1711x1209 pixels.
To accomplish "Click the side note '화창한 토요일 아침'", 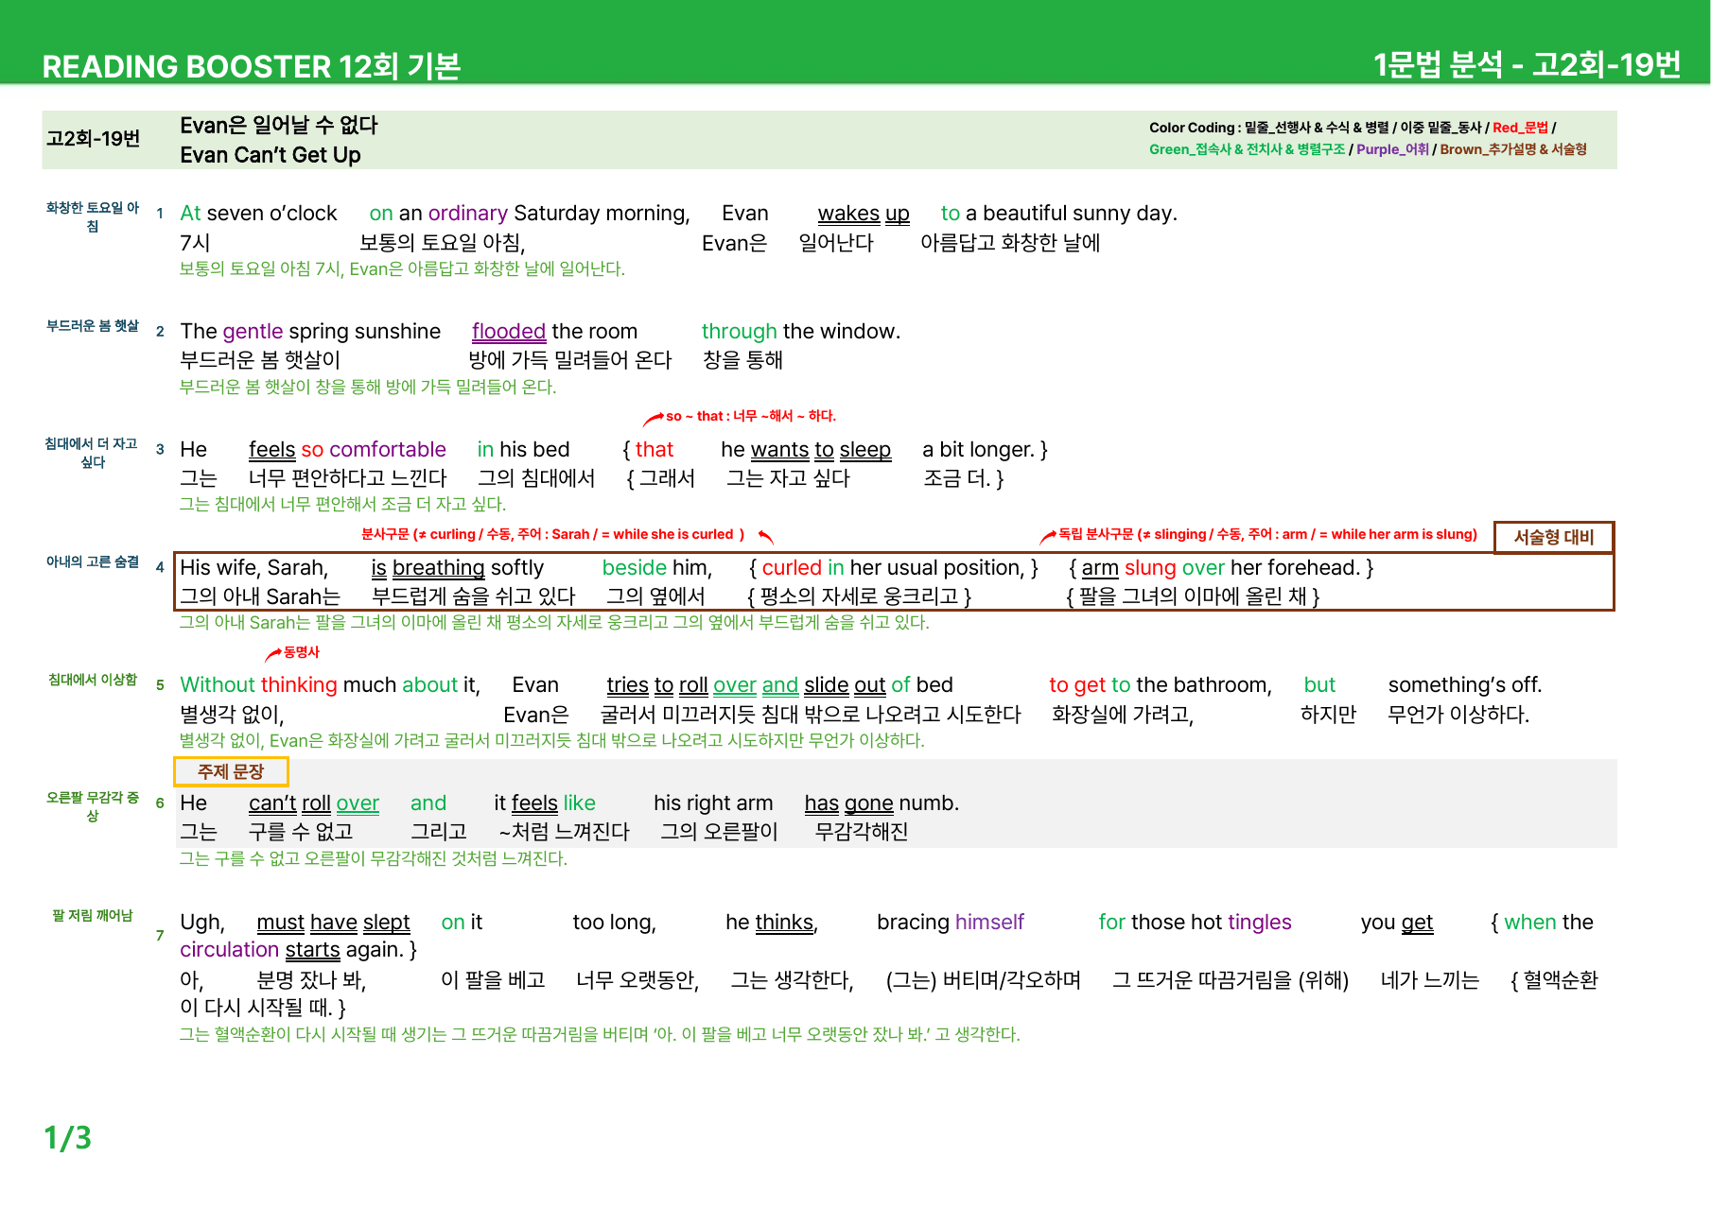I will pos(93,216).
